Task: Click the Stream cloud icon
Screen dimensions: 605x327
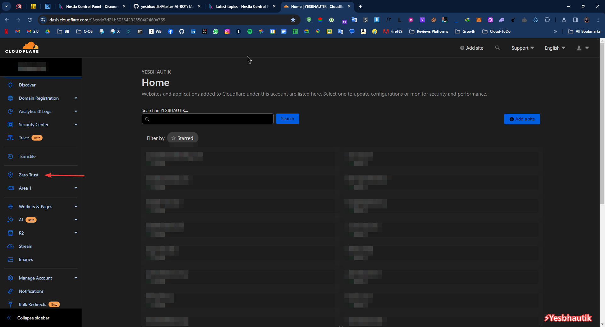Action: [10, 246]
